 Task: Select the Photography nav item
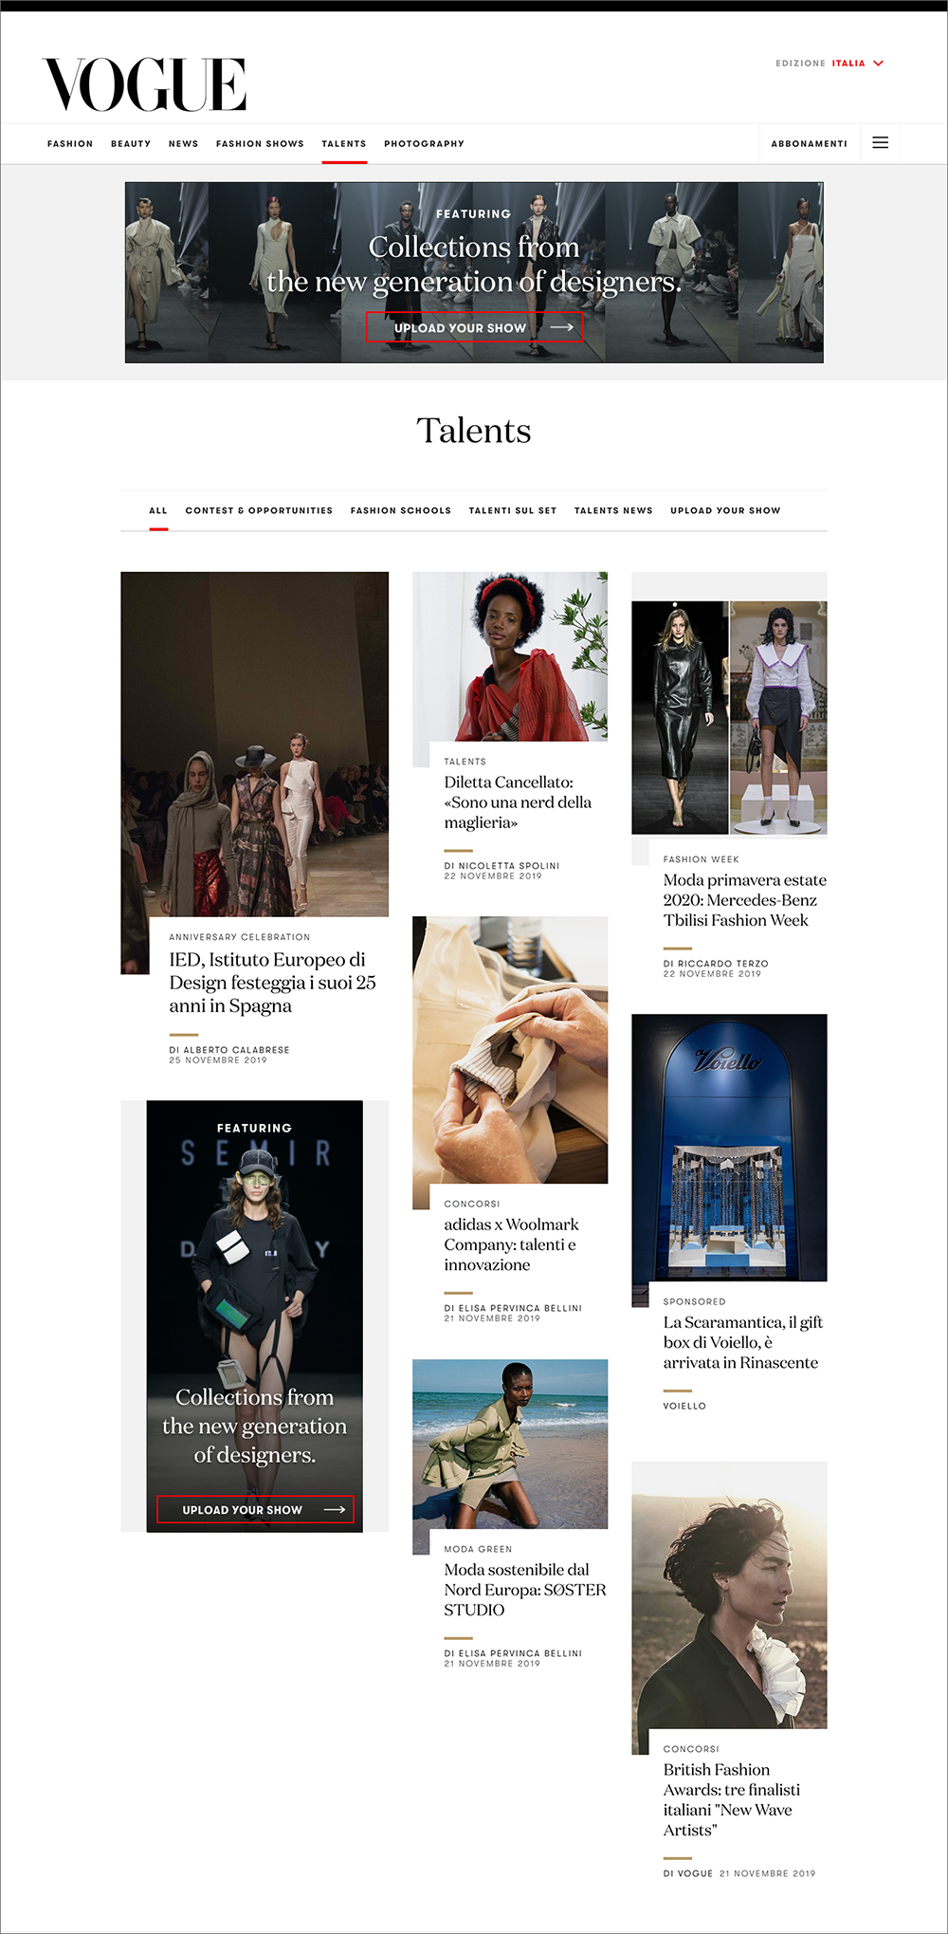pyautogui.click(x=424, y=144)
